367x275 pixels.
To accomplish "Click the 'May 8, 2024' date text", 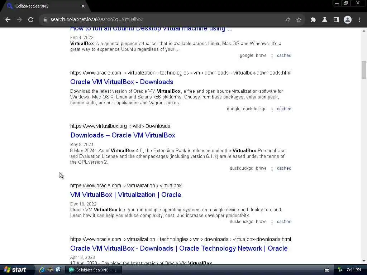I will pyautogui.click(x=82, y=145).
